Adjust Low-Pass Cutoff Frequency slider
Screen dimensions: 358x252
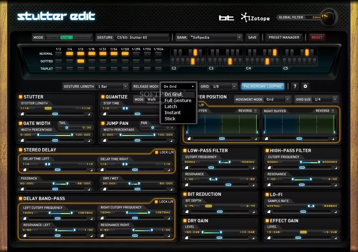click(x=220, y=162)
